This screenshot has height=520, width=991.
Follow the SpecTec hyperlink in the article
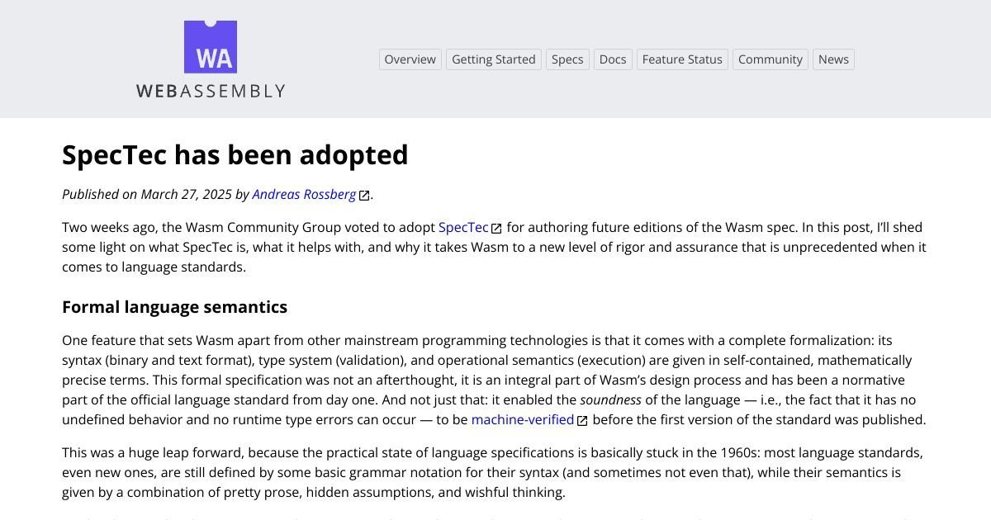click(463, 227)
